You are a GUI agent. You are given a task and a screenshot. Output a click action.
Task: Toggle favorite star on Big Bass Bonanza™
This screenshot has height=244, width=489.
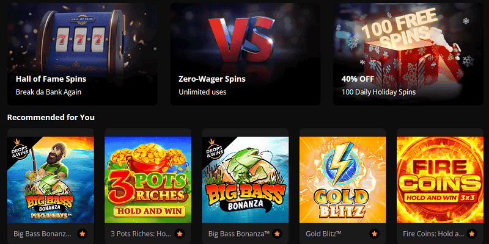pyautogui.click(x=277, y=234)
